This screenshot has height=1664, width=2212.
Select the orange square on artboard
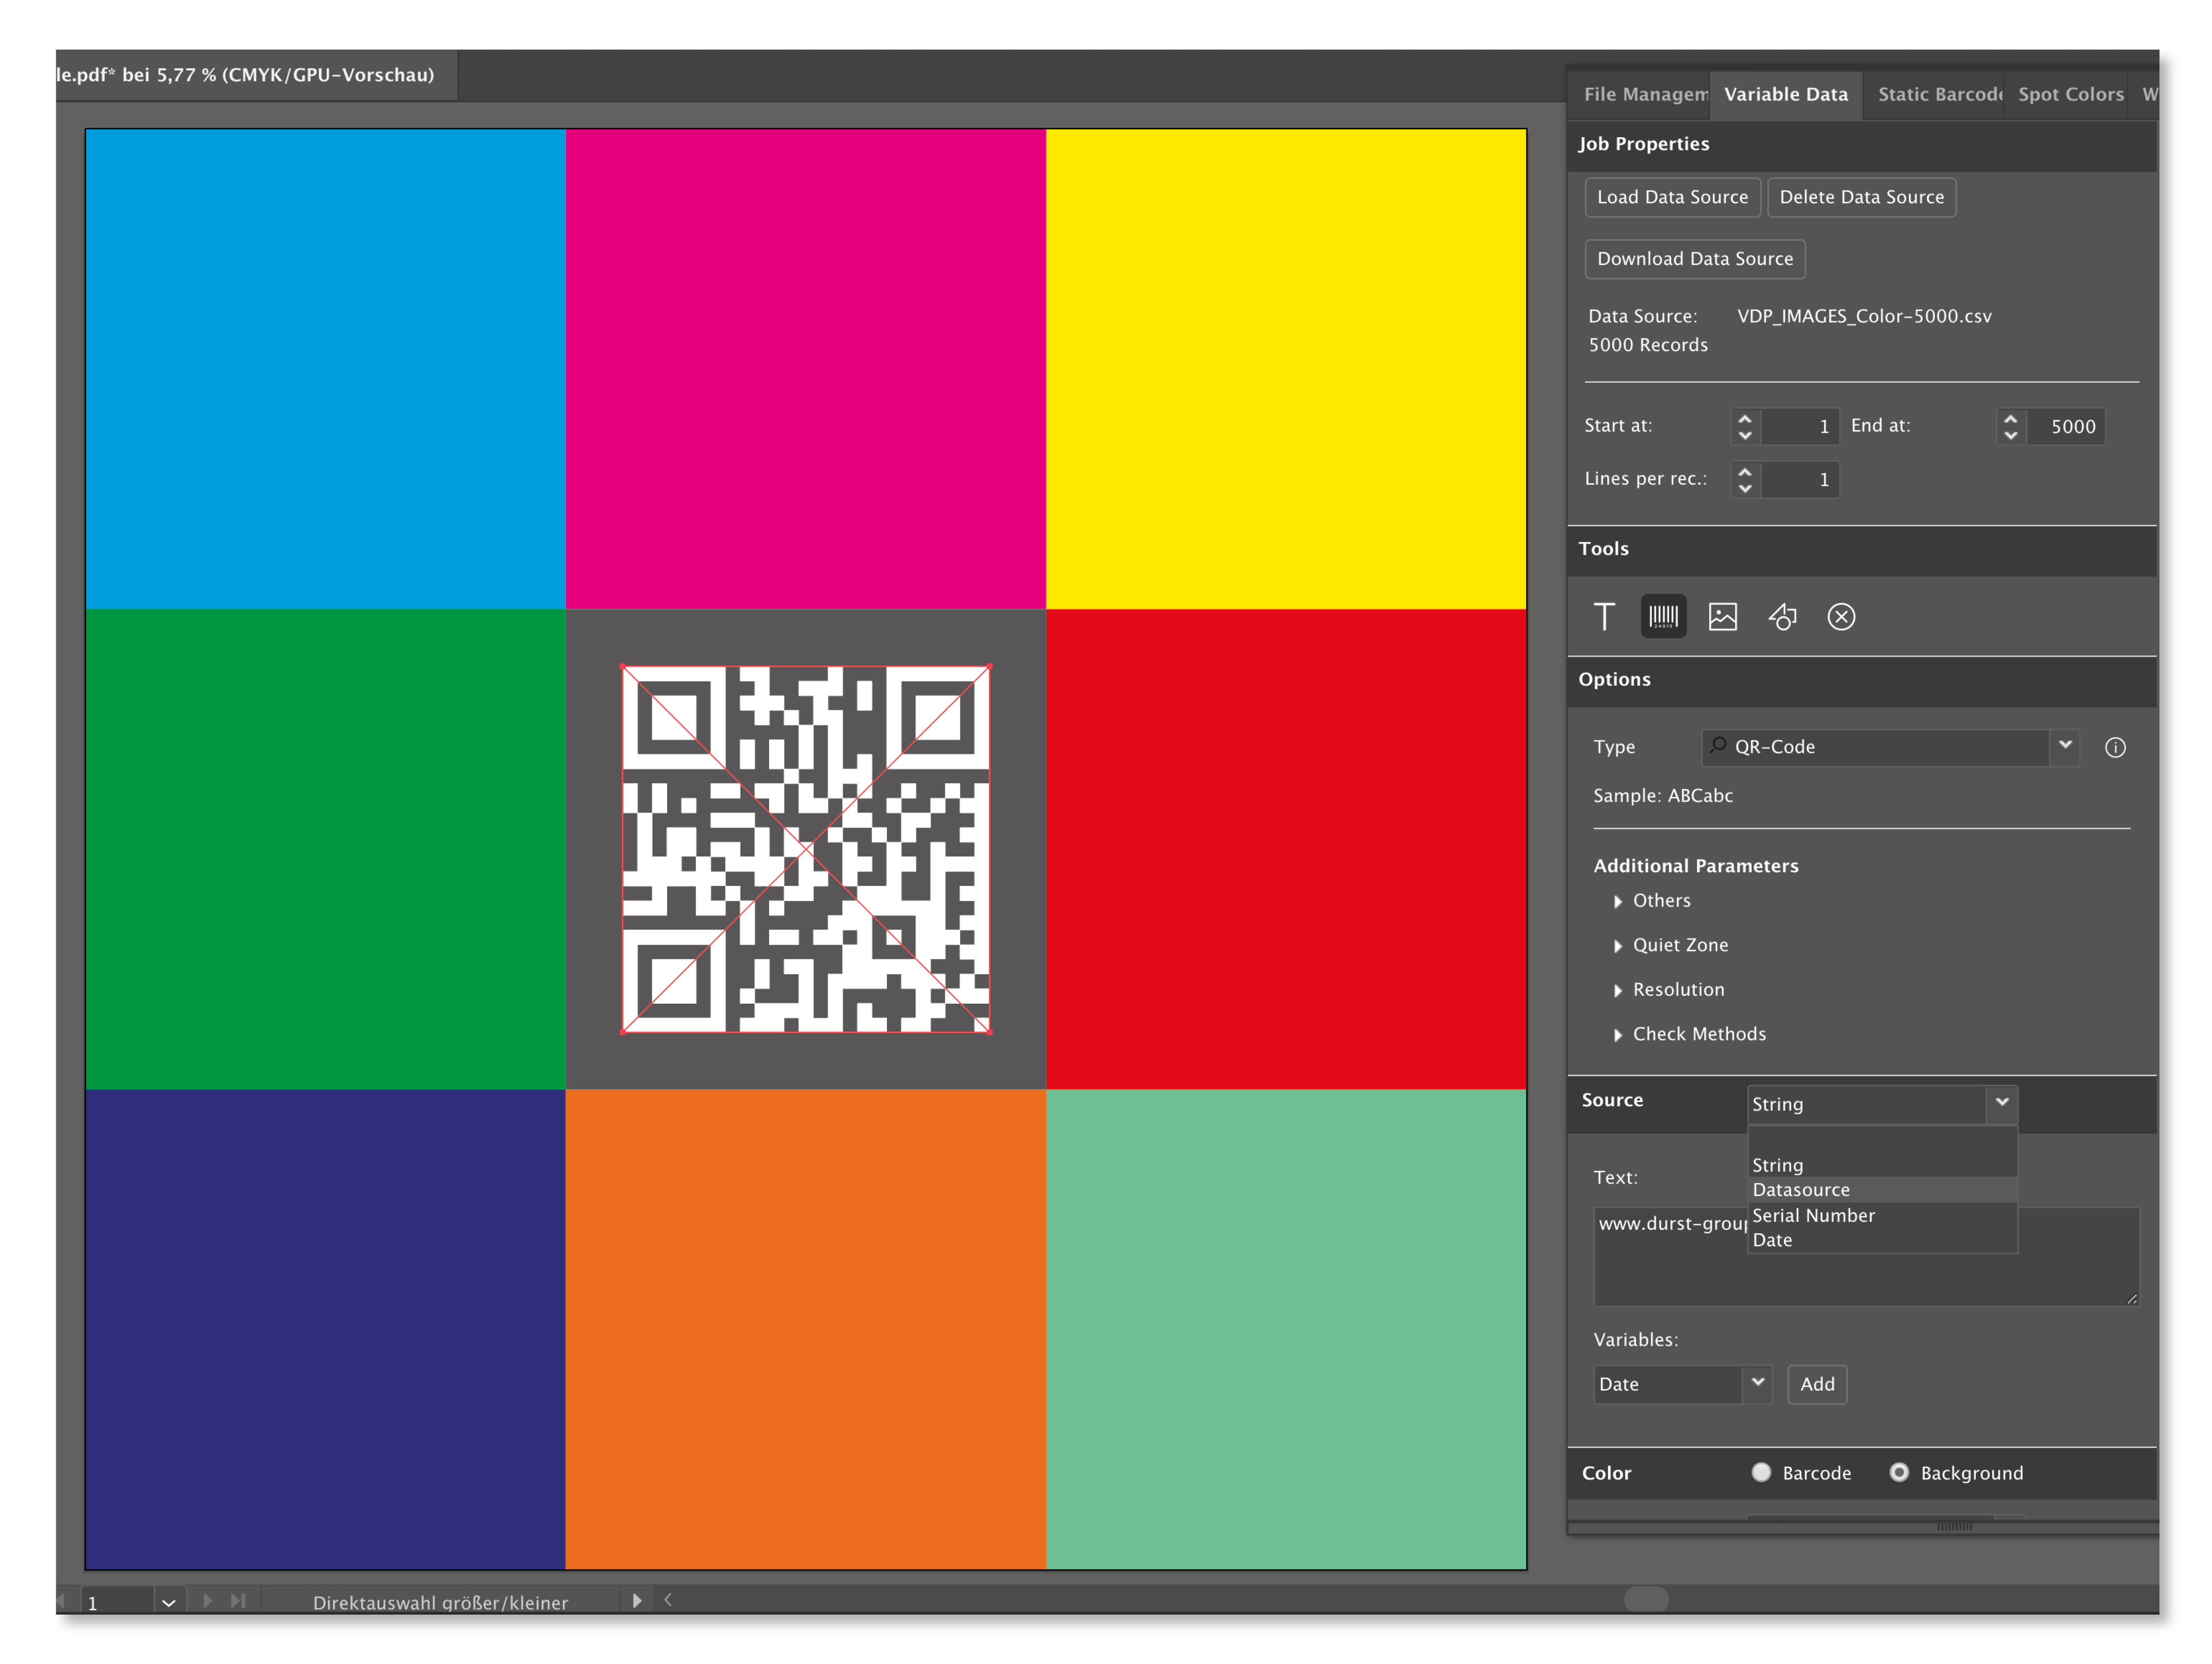click(x=806, y=1329)
